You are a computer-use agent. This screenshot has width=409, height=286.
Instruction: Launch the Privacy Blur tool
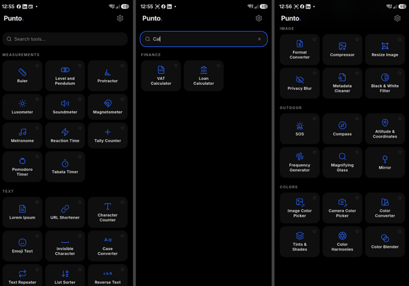click(x=300, y=83)
